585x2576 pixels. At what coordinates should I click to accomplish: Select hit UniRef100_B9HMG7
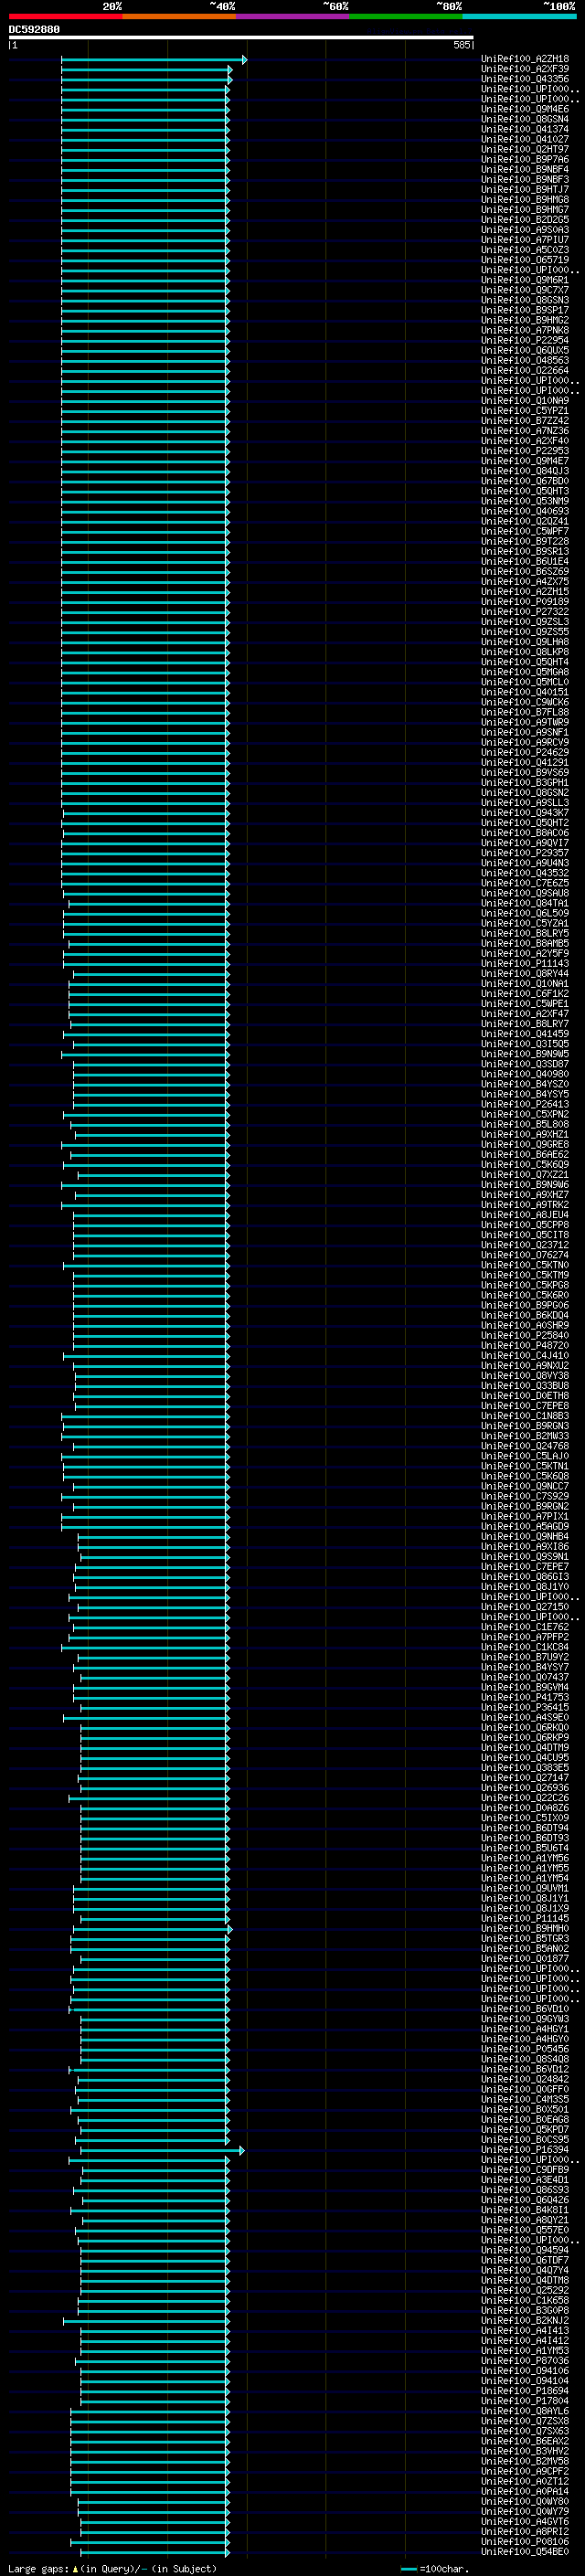[525, 210]
